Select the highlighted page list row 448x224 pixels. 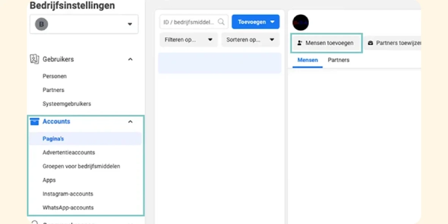tap(220, 63)
